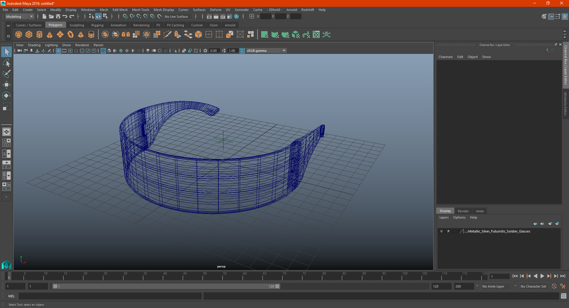
Task: Open the viewport Renderer menu
Action: (x=82, y=45)
